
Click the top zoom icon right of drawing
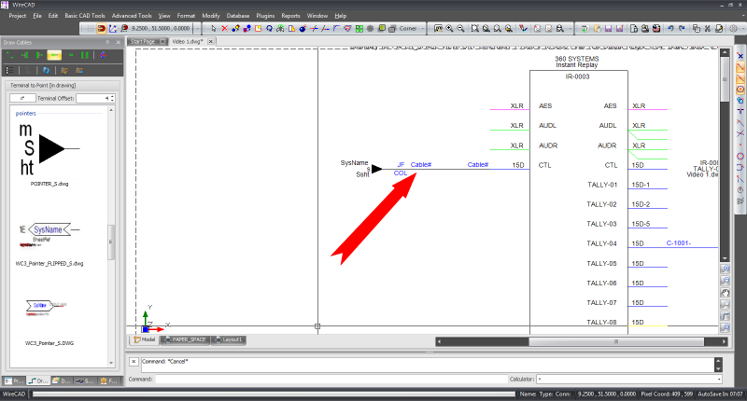click(726, 269)
